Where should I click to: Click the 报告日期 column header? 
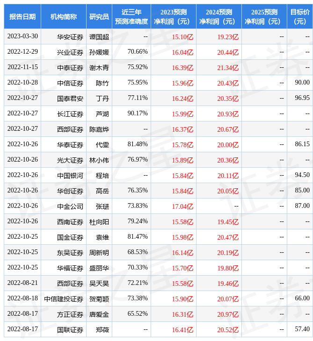[x=22, y=17]
